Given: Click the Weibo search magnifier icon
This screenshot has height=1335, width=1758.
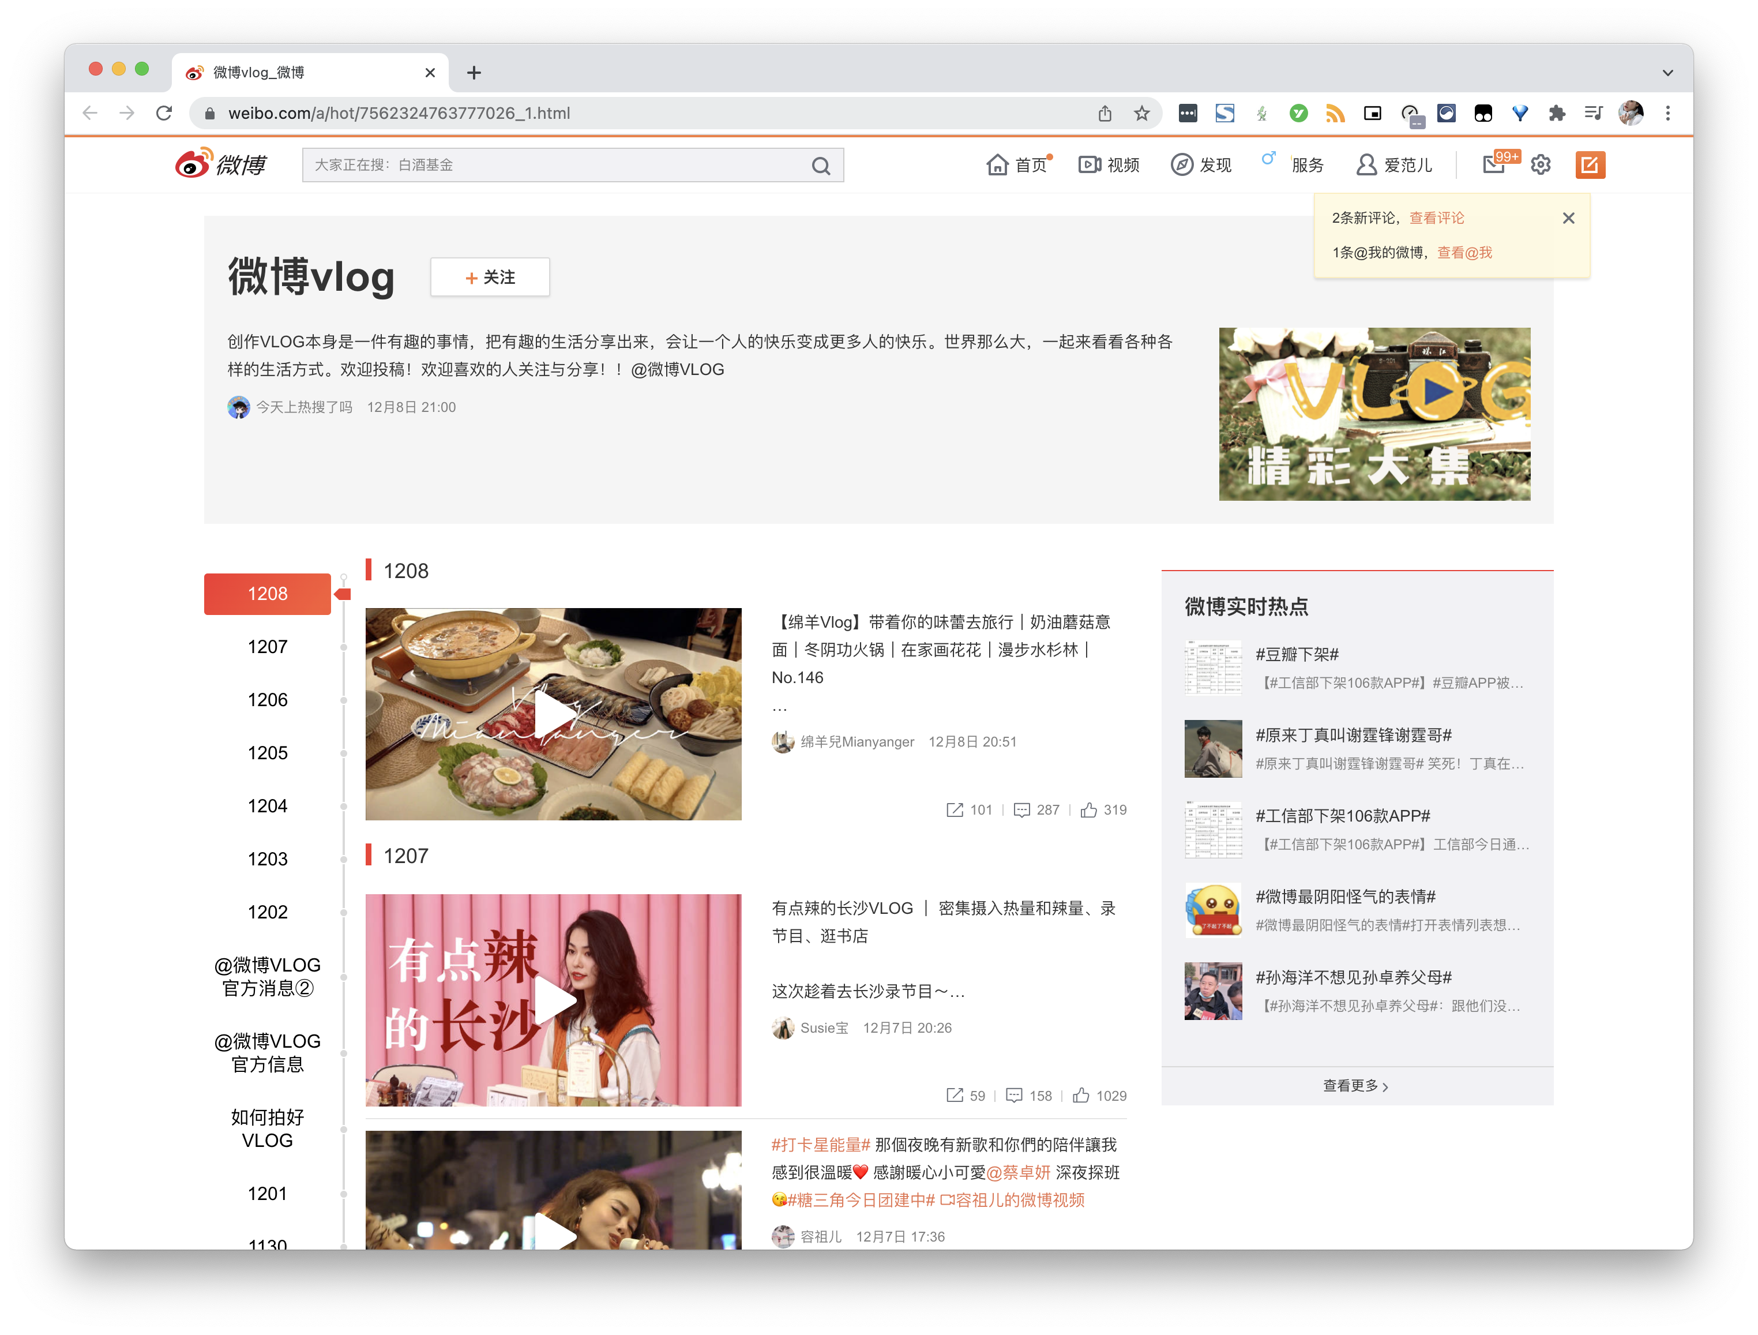Looking at the screenshot, I should 821,166.
